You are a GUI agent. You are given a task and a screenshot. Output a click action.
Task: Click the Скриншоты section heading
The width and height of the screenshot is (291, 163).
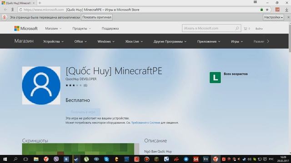pyautogui.click(x=35, y=141)
